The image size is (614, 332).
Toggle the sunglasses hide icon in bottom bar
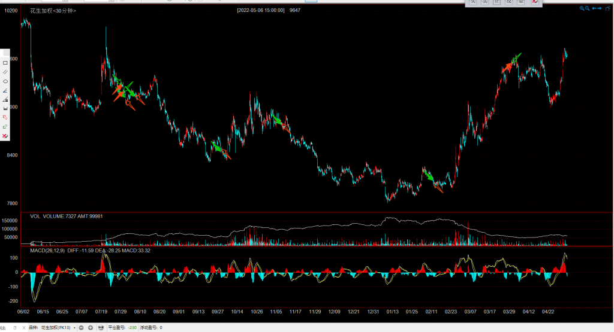(100, 328)
